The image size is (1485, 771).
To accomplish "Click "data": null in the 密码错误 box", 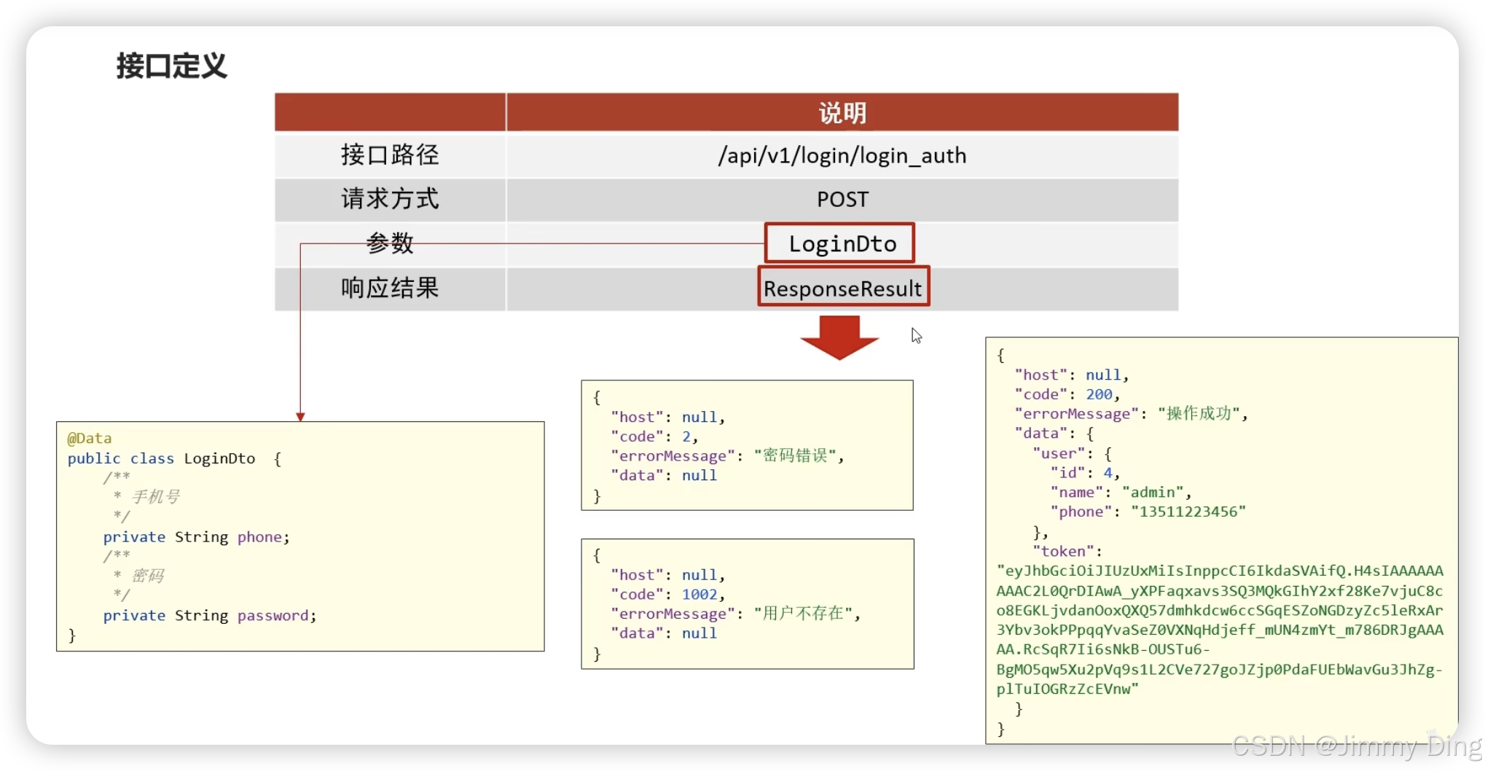I will 664,475.
